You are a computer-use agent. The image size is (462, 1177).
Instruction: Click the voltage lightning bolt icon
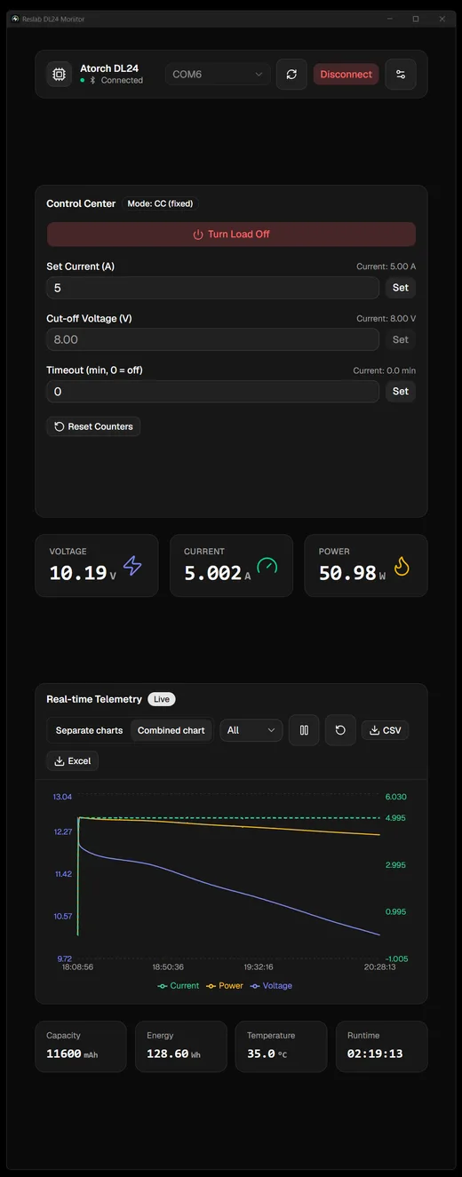pos(132,566)
